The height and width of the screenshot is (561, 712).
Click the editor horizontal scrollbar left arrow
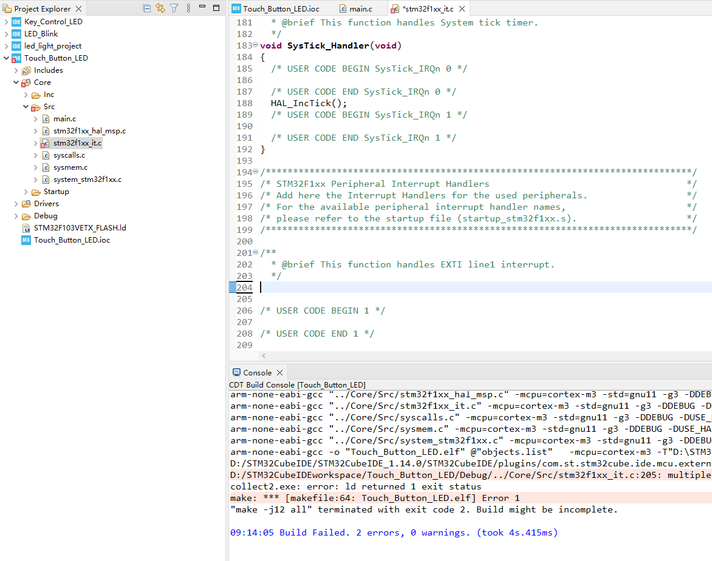coord(264,356)
